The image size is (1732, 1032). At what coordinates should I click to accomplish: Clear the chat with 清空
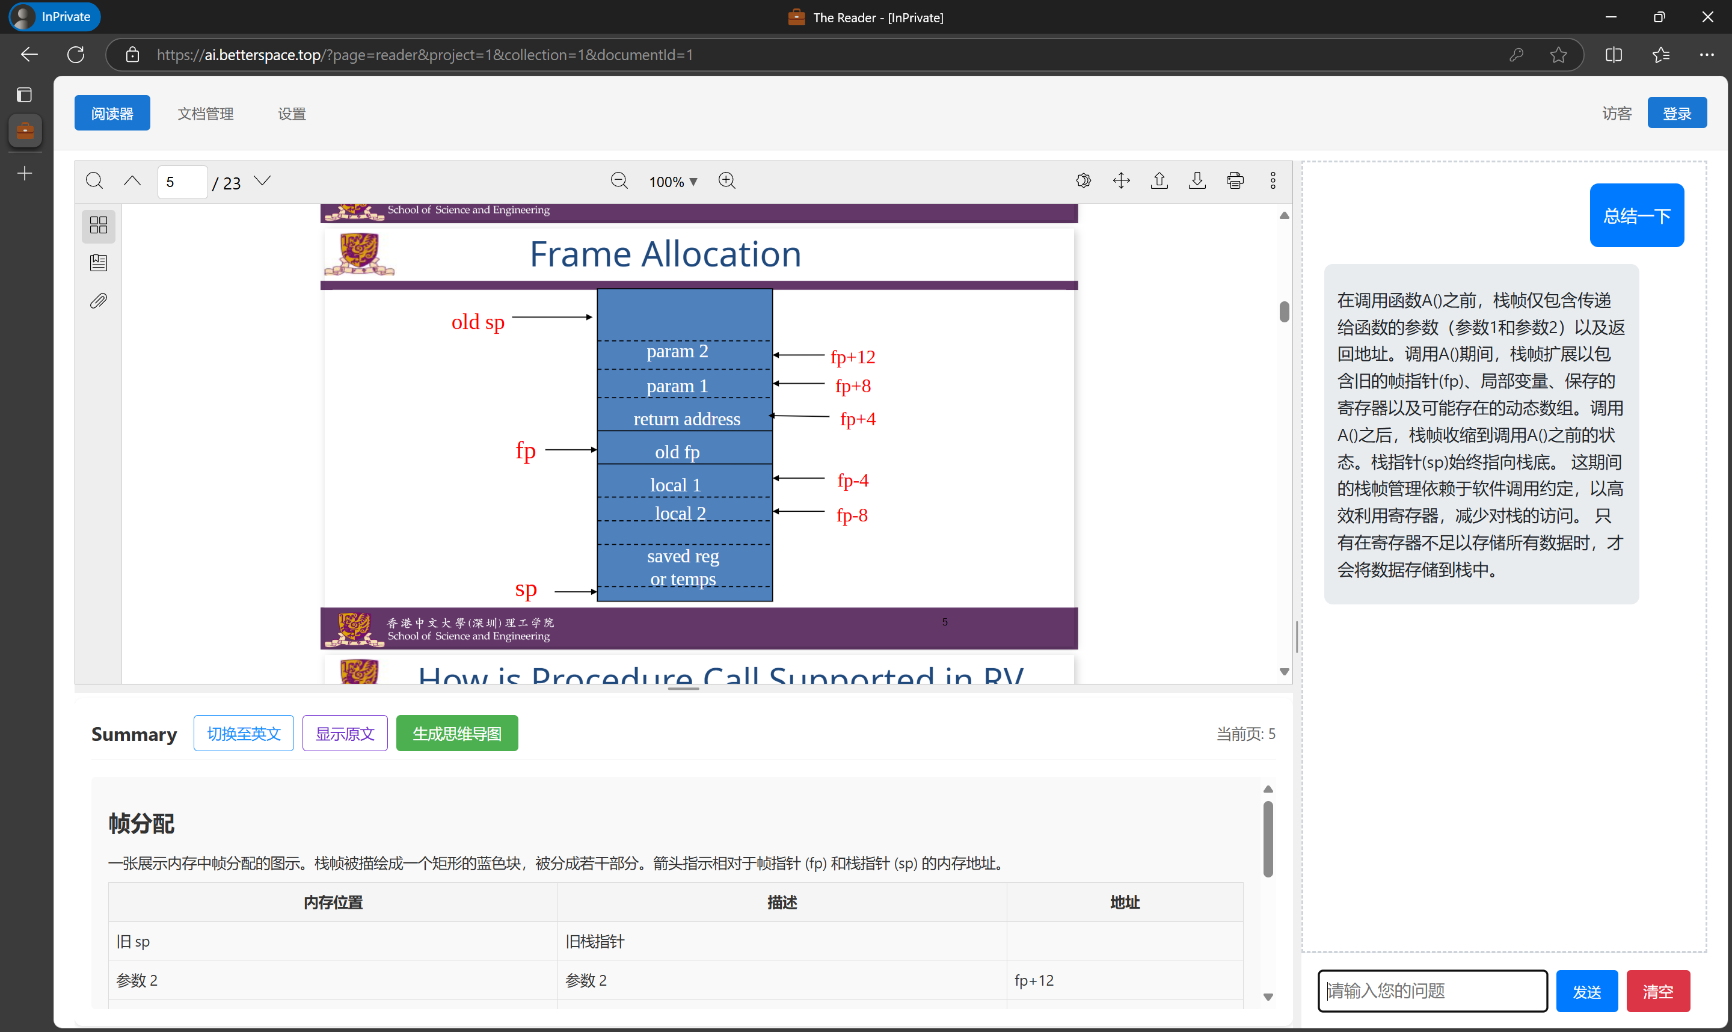[1657, 992]
